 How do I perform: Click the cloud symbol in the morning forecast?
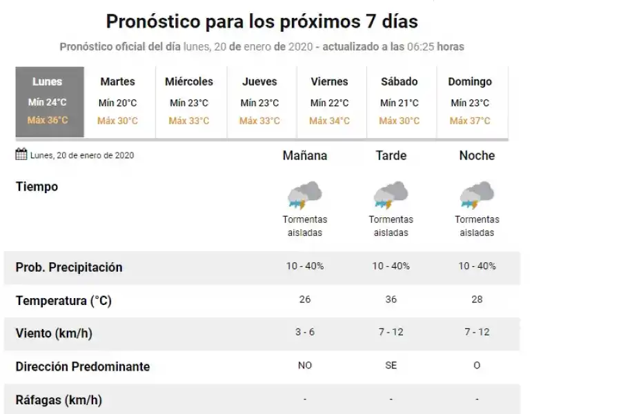(x=309, y=190)
